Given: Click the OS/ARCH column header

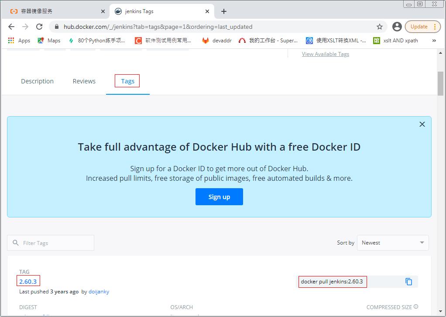Looking at the screenshot, I should (x=182, y=307).
